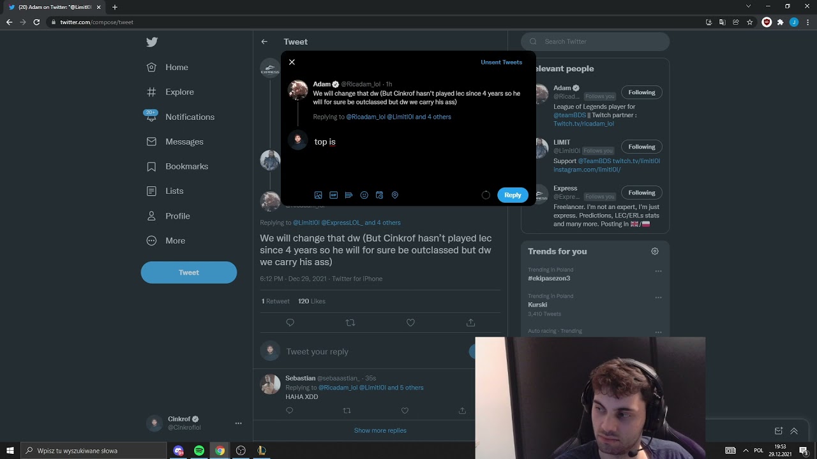Open Bookmarks in the sidebar
817x459 pixels.
coord(177,166)
